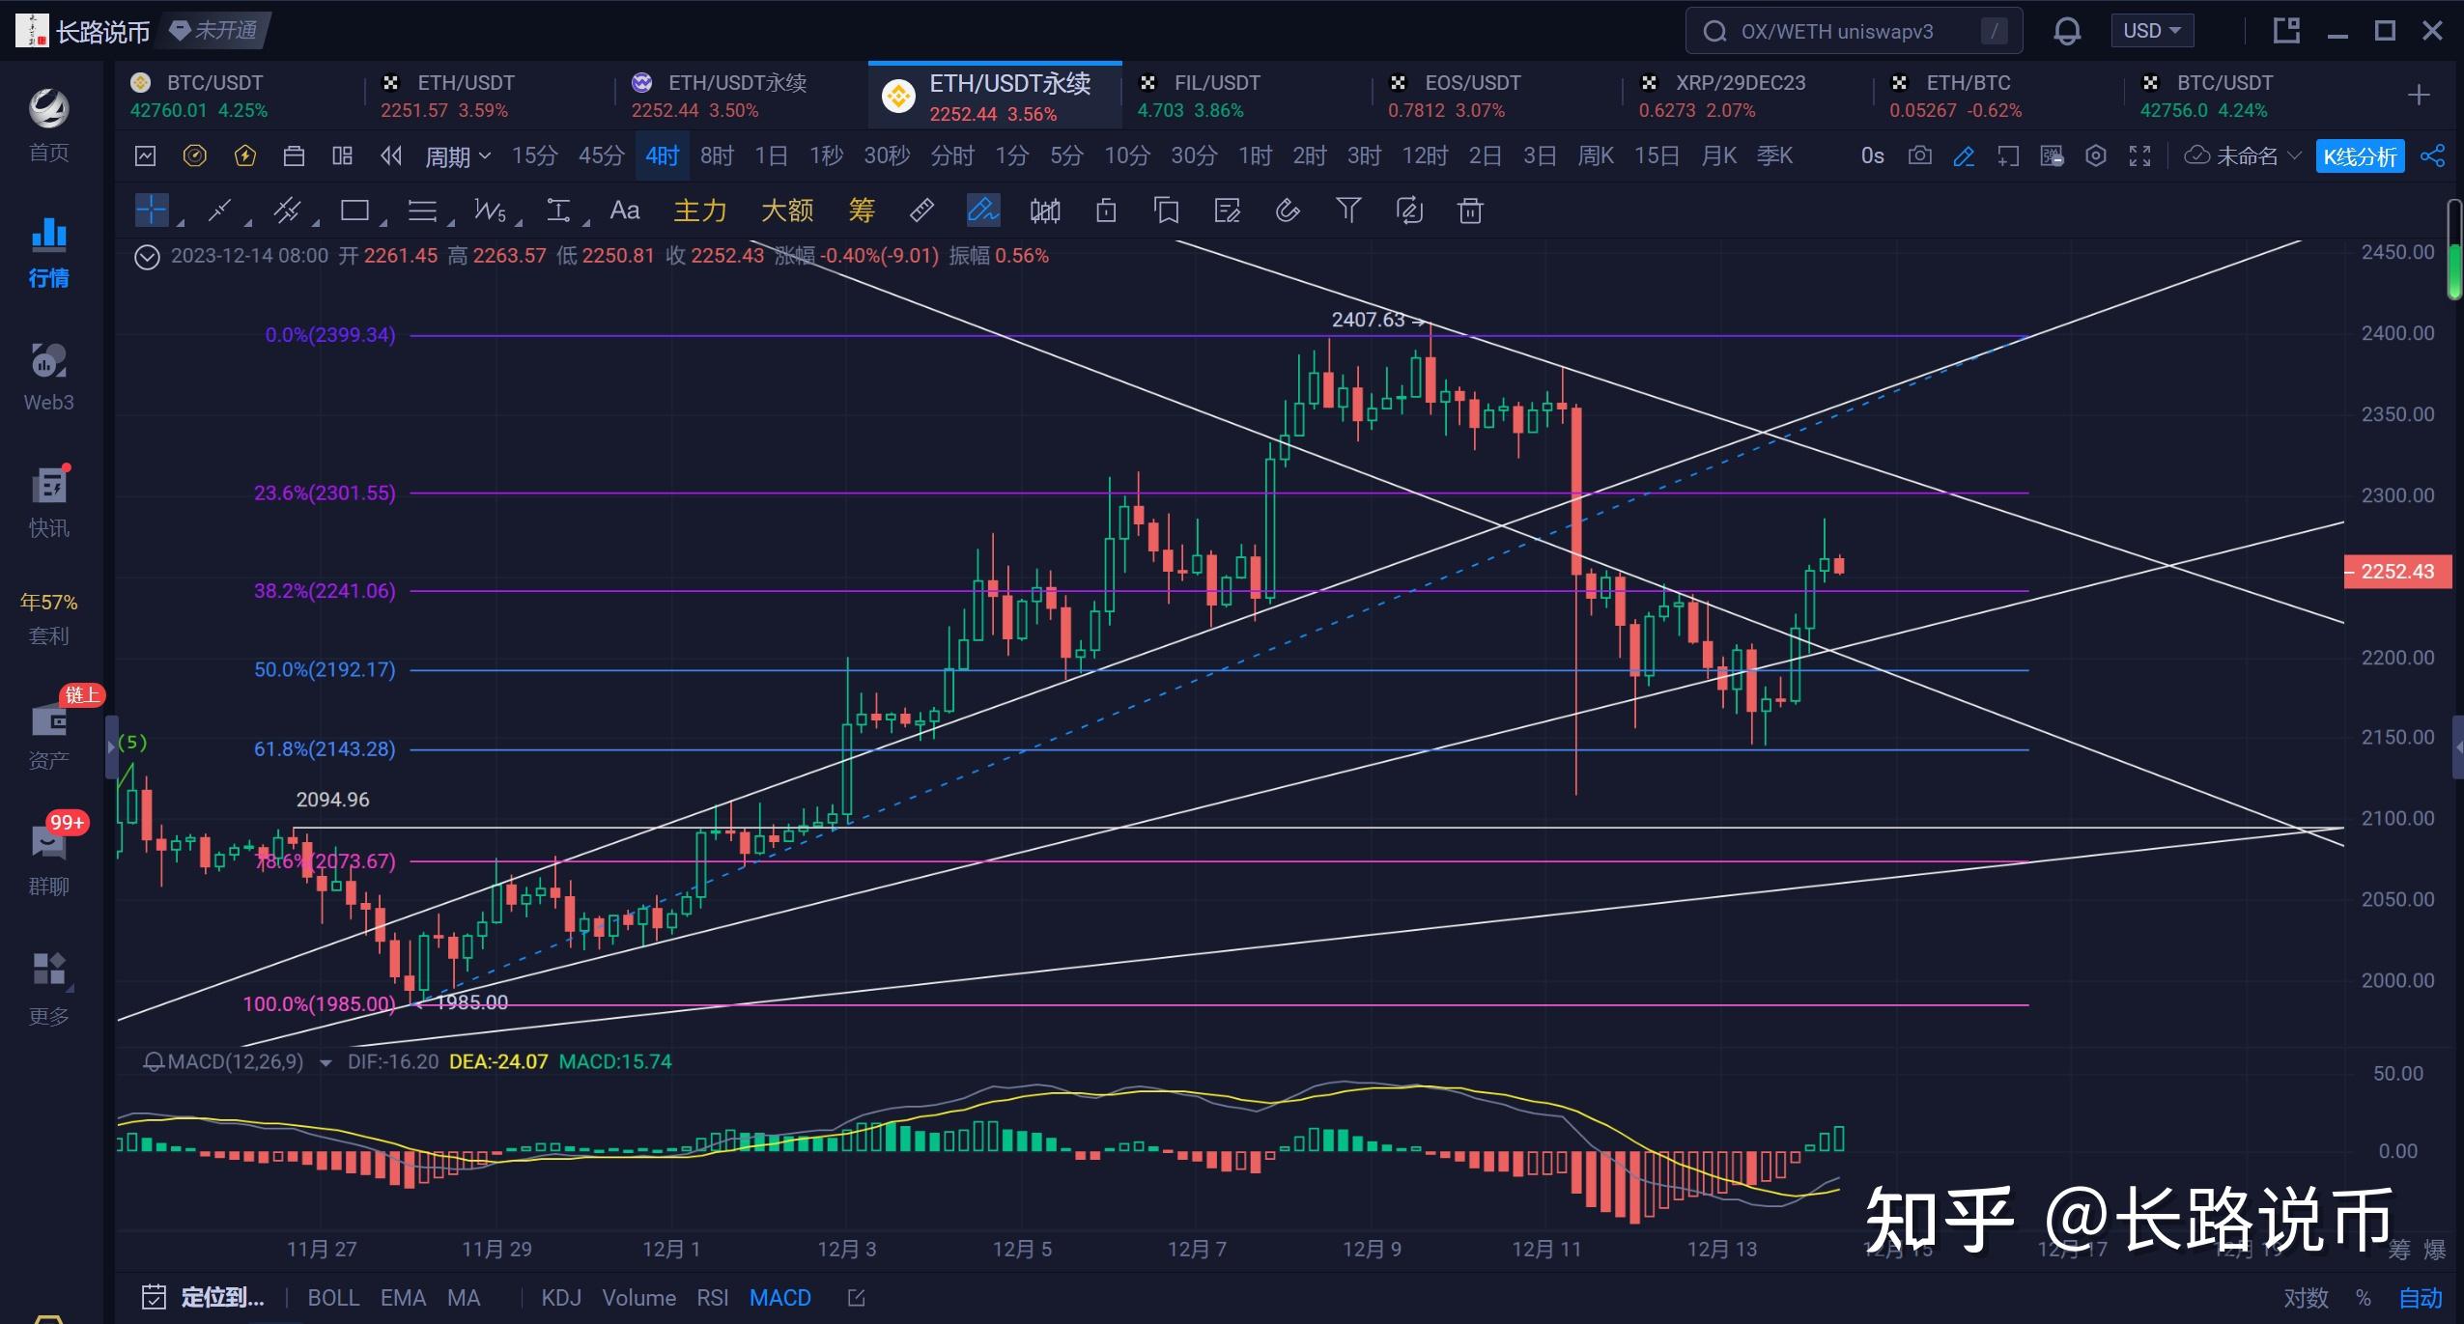This screenshot has width=2464, height=1324.
Task: Add text with the Aa tool
Action: pos(624,210)
